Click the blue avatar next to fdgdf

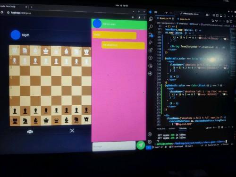[16, 35]
